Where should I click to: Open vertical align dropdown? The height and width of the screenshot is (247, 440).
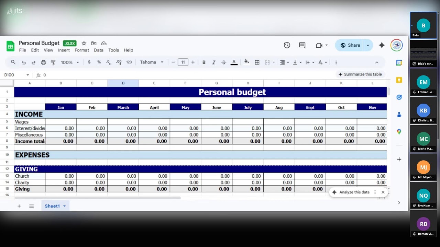pyautogui.click(x=297, y=62)
